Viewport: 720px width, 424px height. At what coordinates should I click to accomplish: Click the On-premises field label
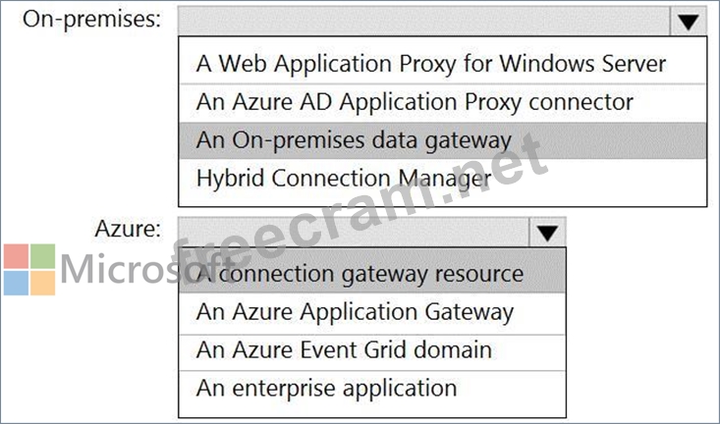(x=91, y=20)
